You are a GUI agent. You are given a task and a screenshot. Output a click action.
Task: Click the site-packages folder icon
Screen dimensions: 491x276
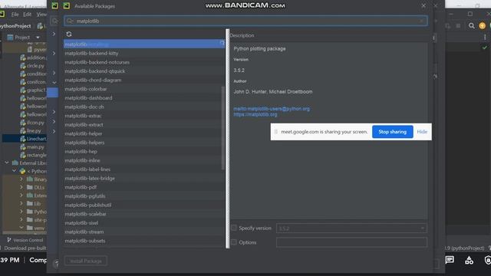[30, 220]
